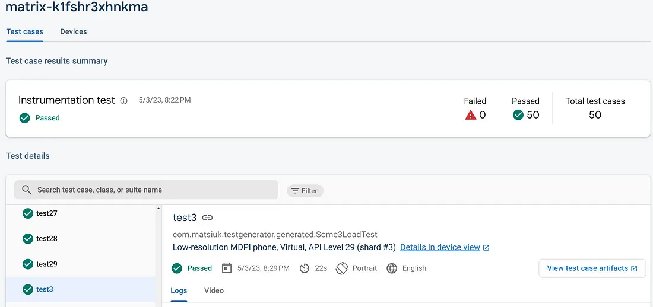Open the Video tab
653x307 pixels.
tap(214, 290)
